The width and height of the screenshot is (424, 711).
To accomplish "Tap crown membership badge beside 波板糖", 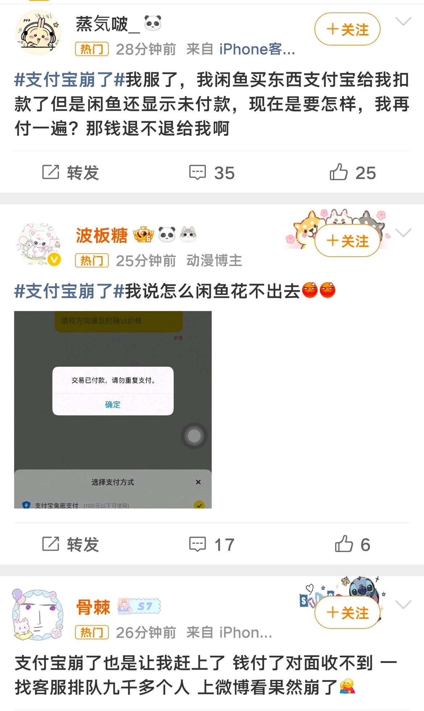I will click(144, 234).
